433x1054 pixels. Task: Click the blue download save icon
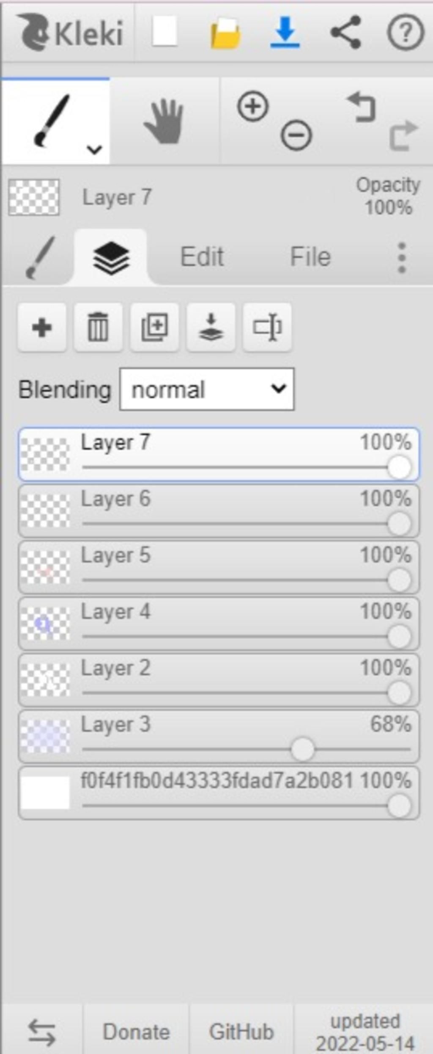(x=285, y=32)
